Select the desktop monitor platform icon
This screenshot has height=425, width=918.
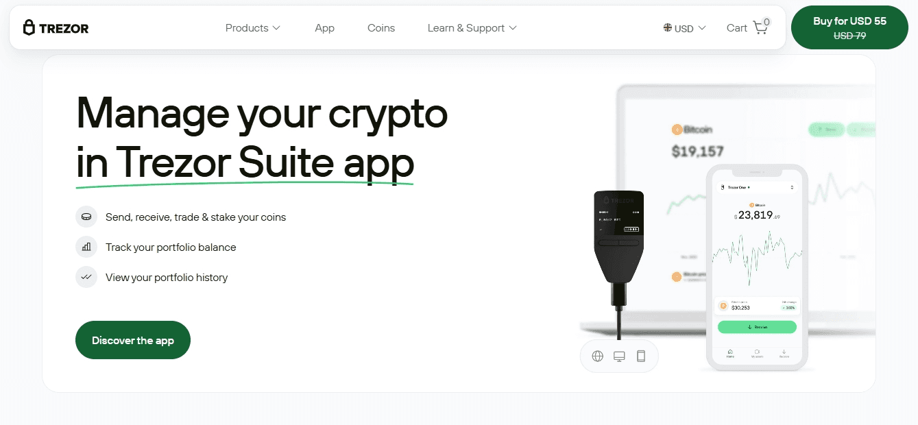[x=619, y=356]
